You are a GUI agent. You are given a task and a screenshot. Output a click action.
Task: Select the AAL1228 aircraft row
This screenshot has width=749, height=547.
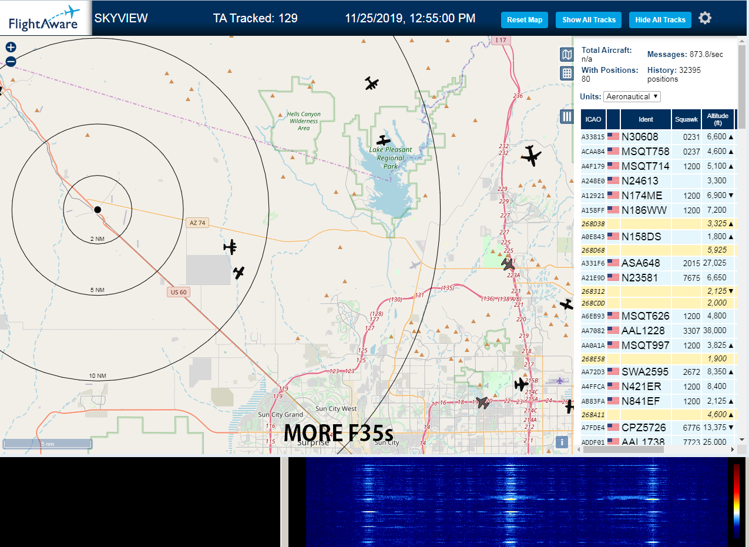point(658,330)
